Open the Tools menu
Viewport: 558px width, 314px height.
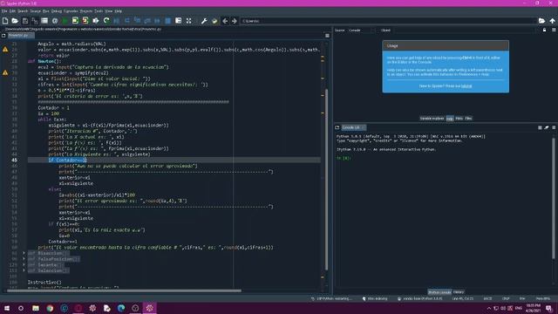(99, 11)
